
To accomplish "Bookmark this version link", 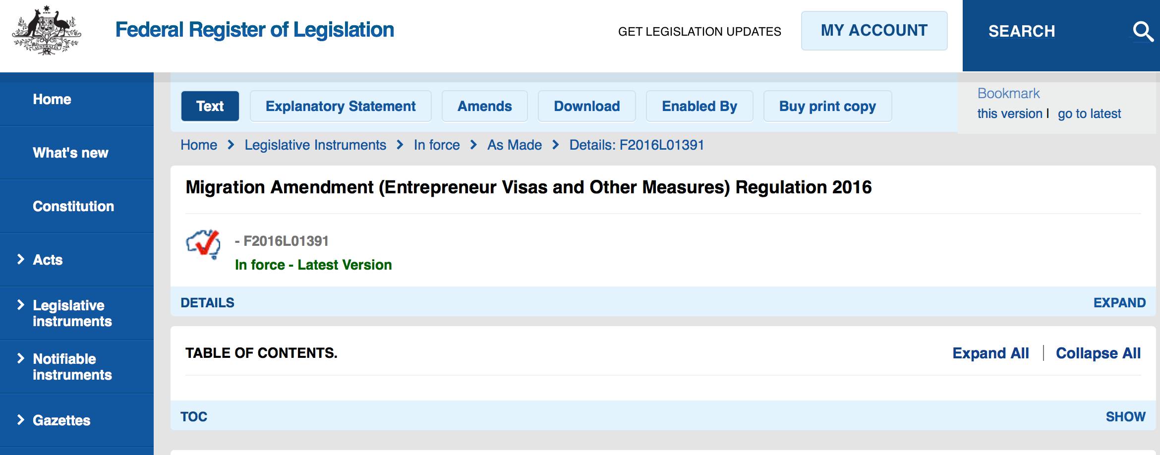I will pos(1009,114).
